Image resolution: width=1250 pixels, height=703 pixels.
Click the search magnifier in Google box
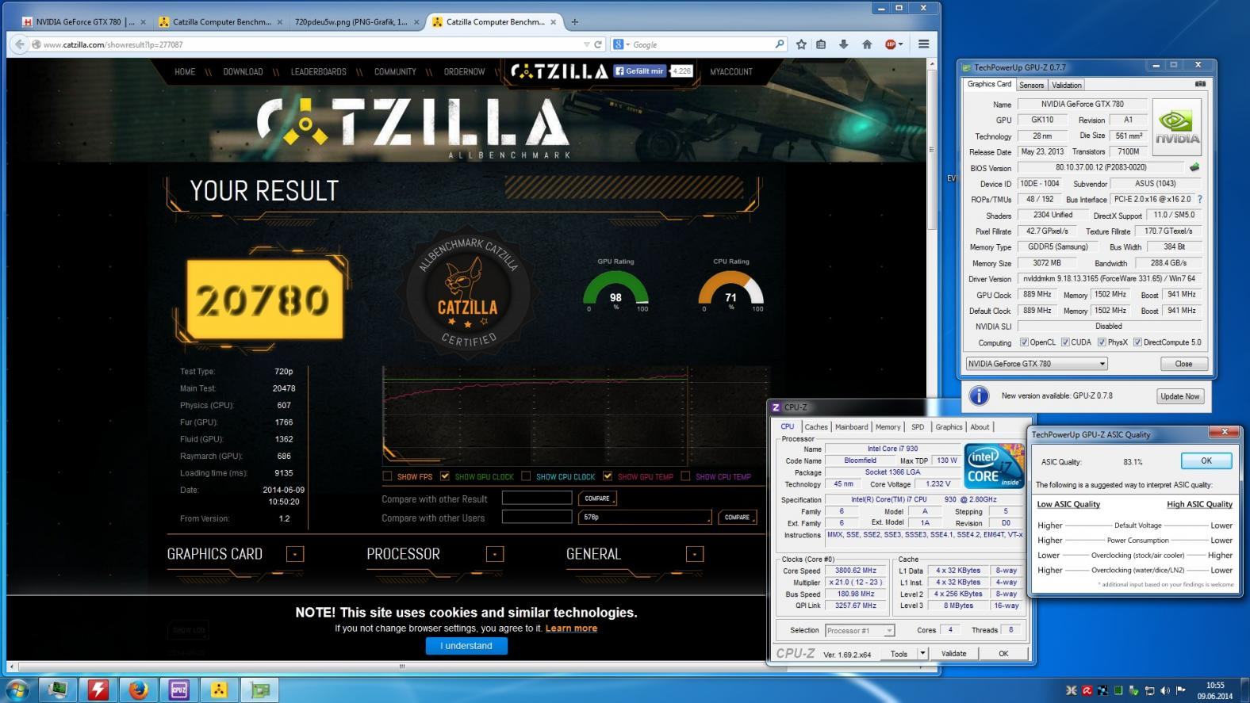tap(779, 44)
